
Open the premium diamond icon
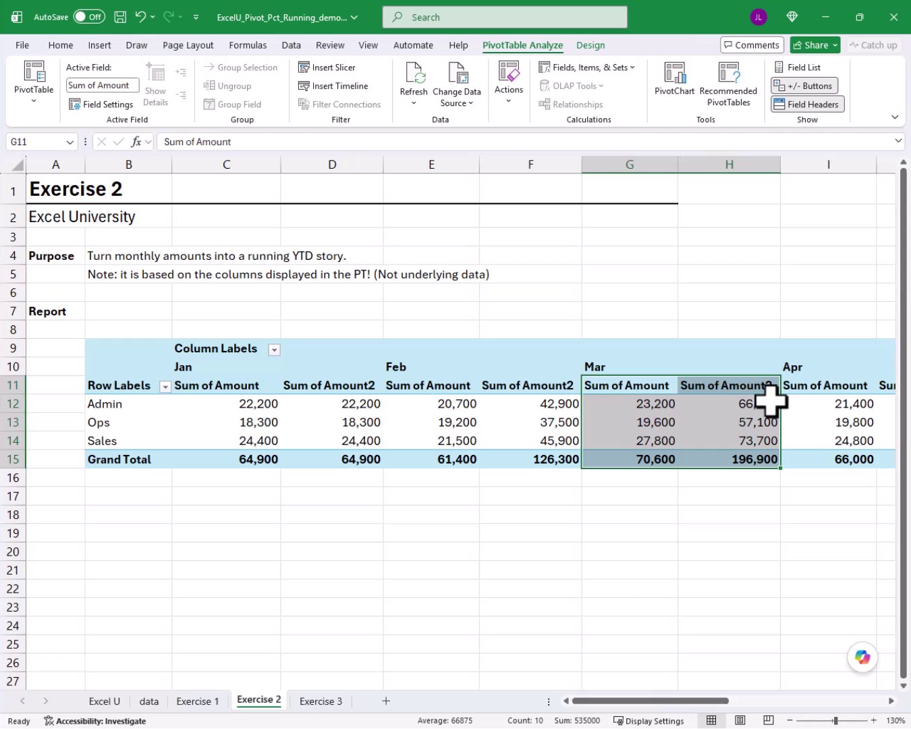(x=792, y=17)
